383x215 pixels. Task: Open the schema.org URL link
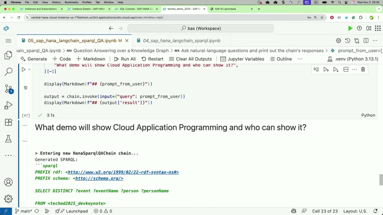tap(99, 178)
